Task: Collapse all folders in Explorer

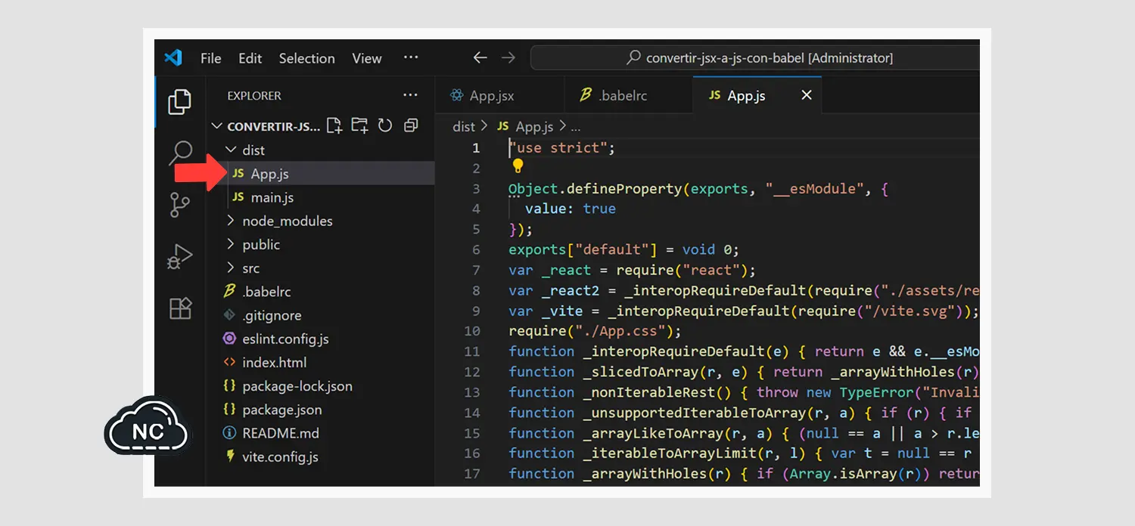Action: (411, 125)
